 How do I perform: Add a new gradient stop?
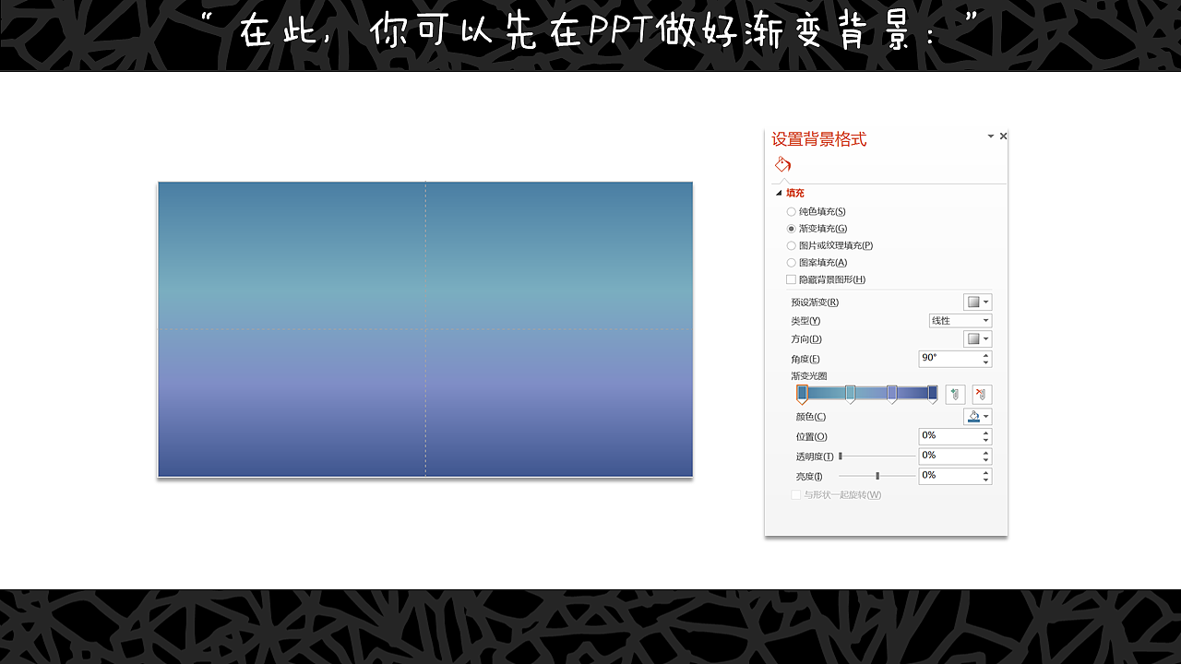[x=955, y=394]
